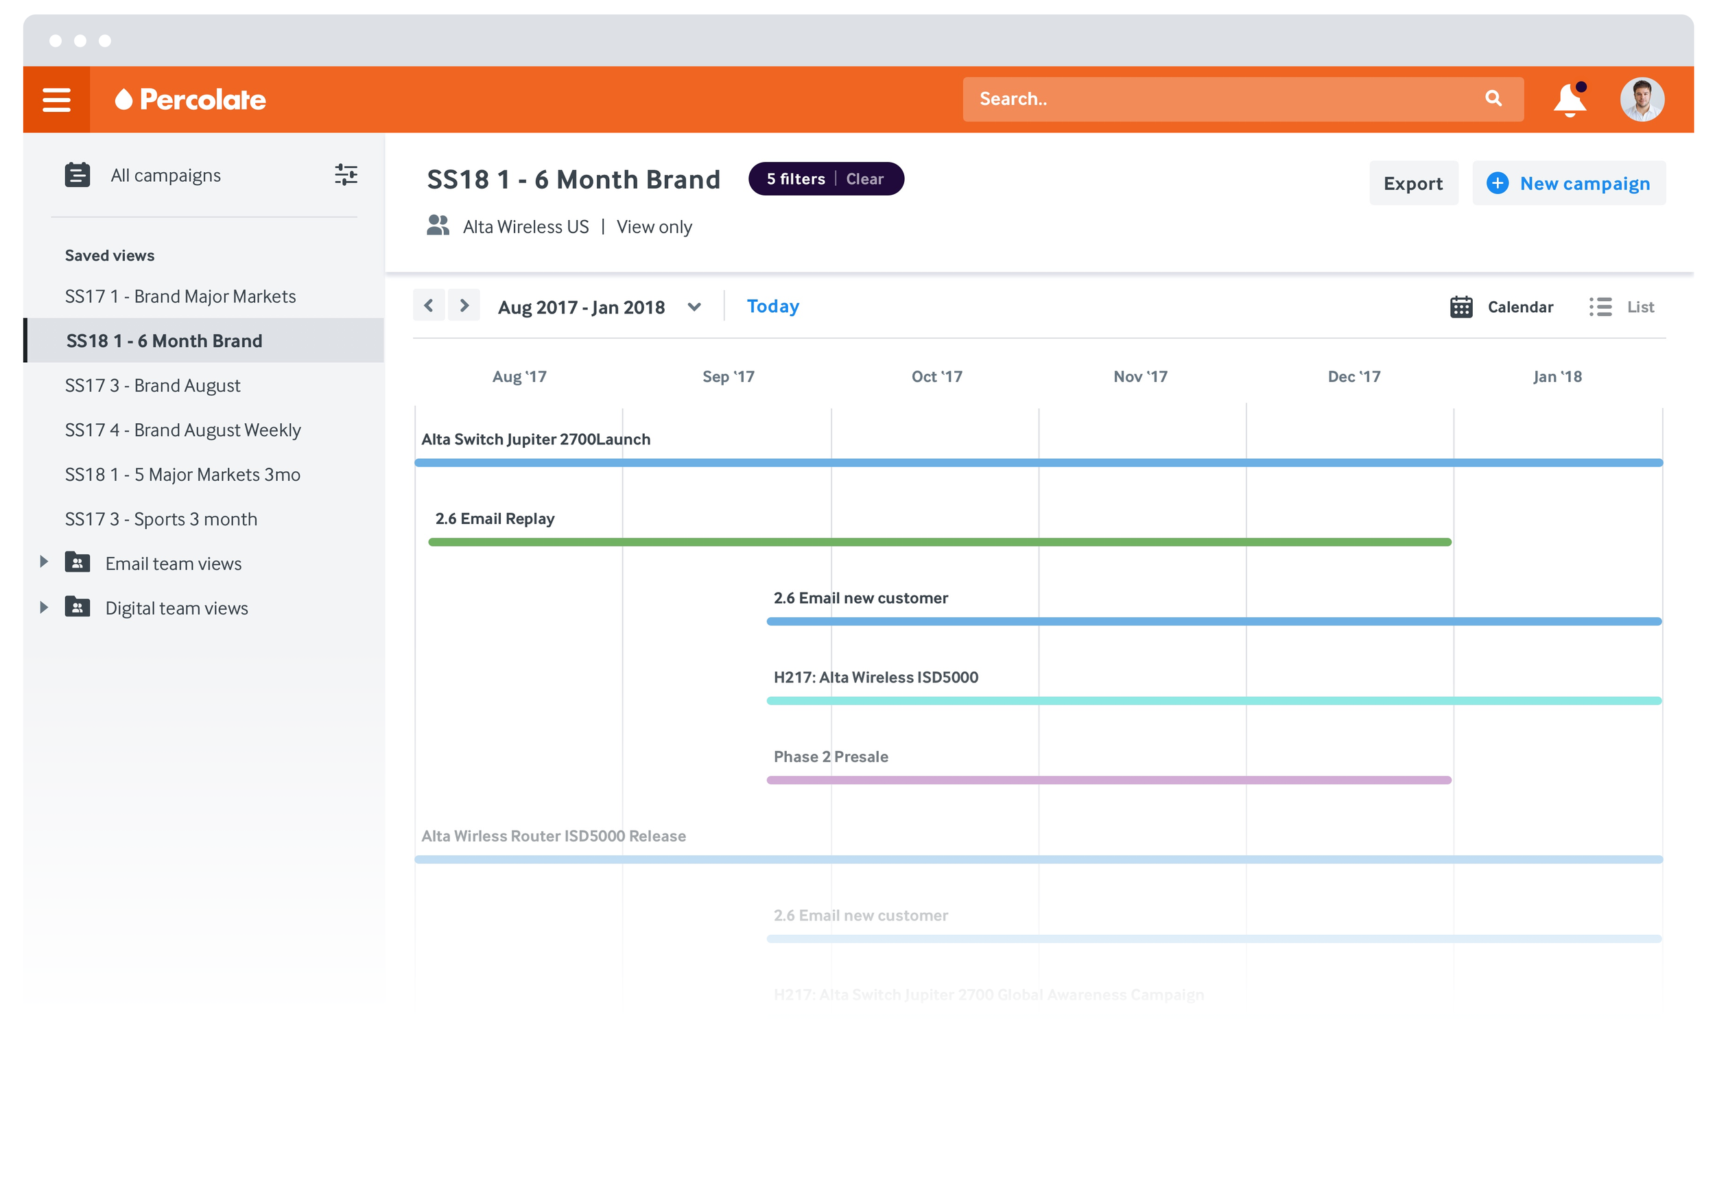Click the Jan '18 month header
Screen dimensions: 1715x1177
(x=1557, y=377)
